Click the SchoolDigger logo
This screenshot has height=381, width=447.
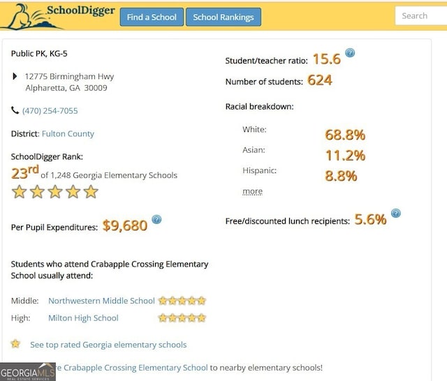coord(59,17)
